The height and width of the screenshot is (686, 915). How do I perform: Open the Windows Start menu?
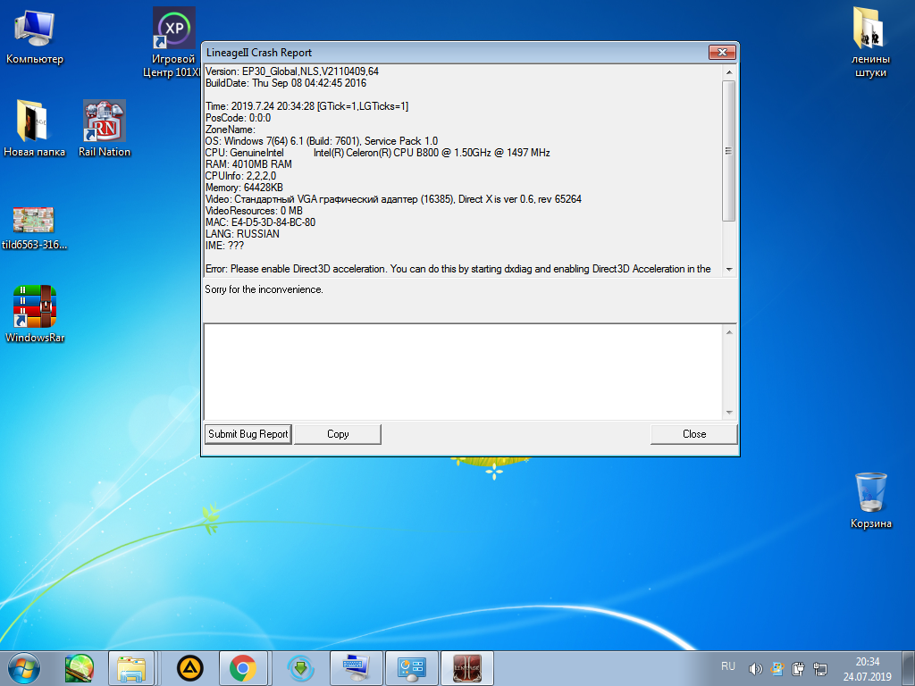[24, 667]
